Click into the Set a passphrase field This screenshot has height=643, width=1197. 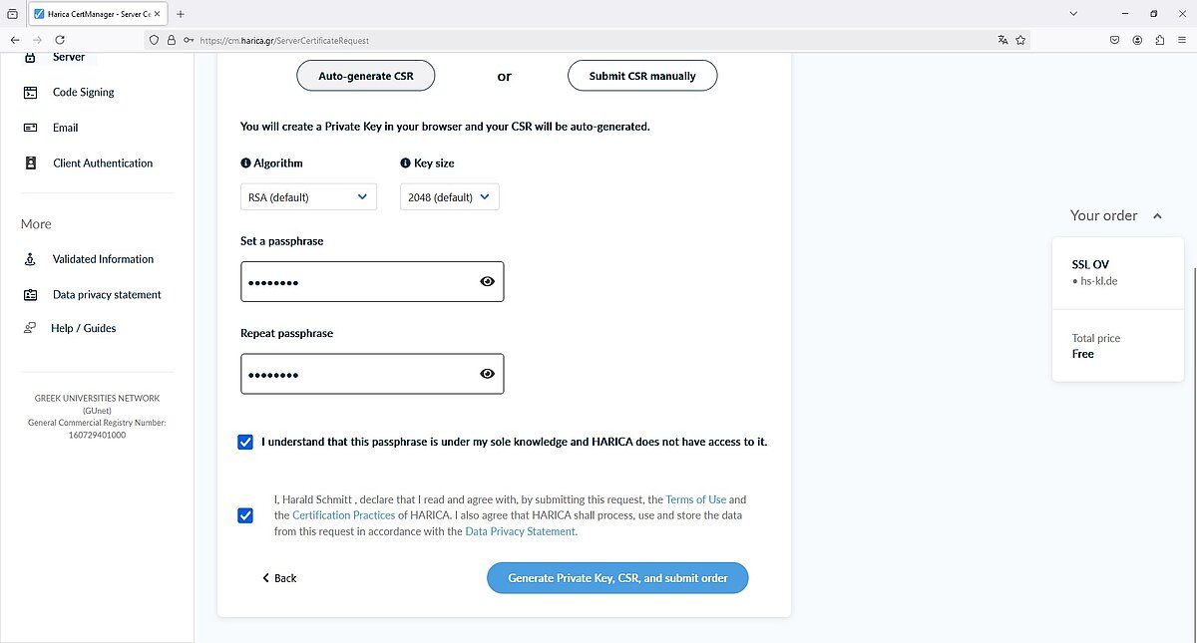pyautogui.click(x=372, y=282)
